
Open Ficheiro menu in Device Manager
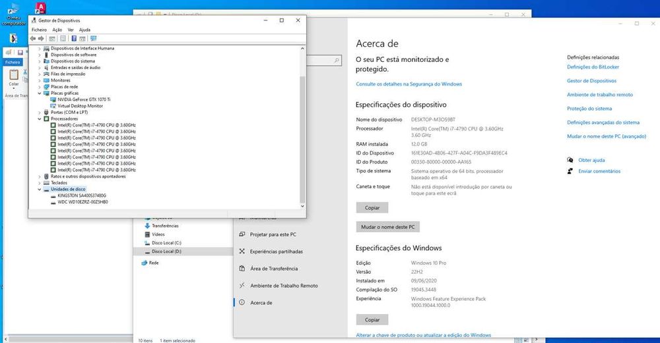39,30
